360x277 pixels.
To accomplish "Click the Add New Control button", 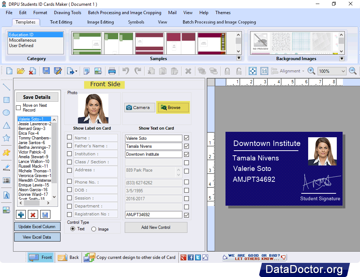I will tap(156, 227).
